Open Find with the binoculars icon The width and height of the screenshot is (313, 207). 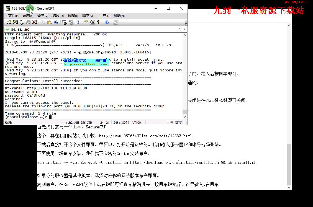pyautogui.click(x=56, y=22)
